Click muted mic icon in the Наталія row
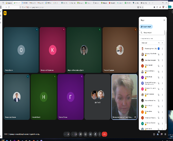This screenshot has height=141, width=173. coord(158,106)
